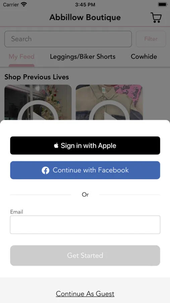The height and width of the screenshot is (303, 170).
Task: Tap the battery indicator icon
Action: 163,4
